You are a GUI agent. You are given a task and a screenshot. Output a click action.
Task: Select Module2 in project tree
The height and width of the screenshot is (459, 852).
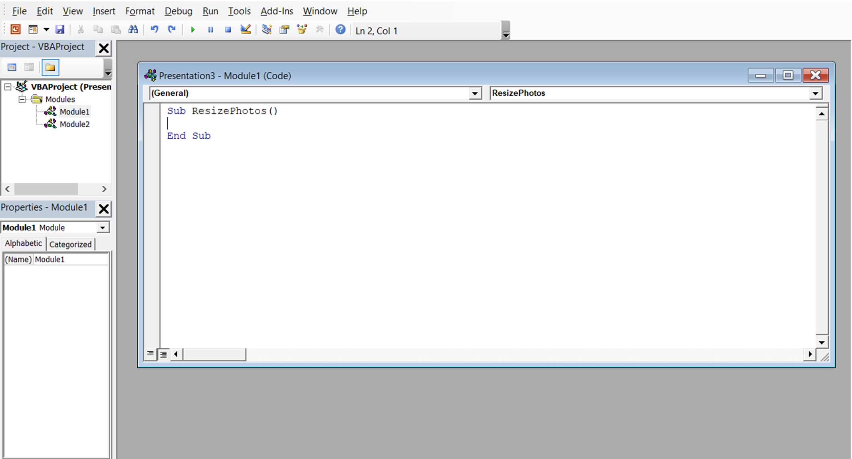[x=72, y=124]
